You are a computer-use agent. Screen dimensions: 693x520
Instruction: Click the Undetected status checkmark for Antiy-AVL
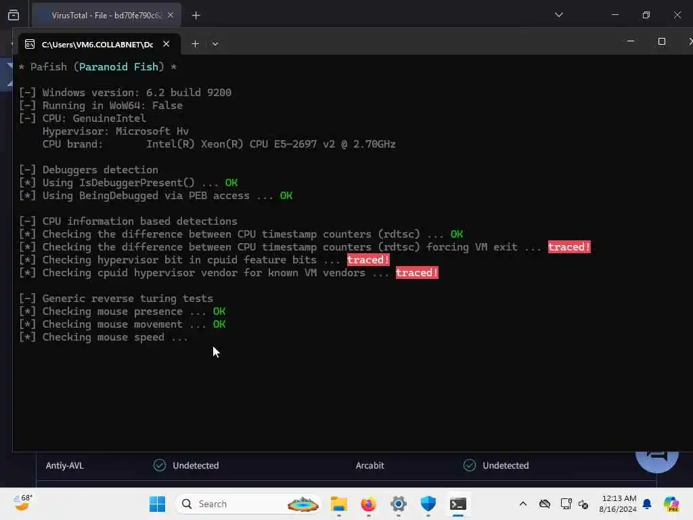pyautogui.click(x=160, y=465)
